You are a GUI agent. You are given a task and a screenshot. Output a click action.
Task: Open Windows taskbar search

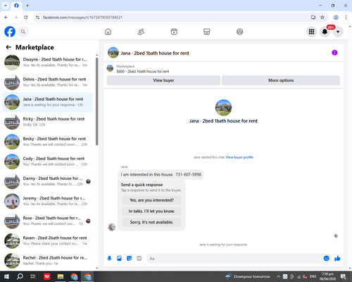pos(20,276)
